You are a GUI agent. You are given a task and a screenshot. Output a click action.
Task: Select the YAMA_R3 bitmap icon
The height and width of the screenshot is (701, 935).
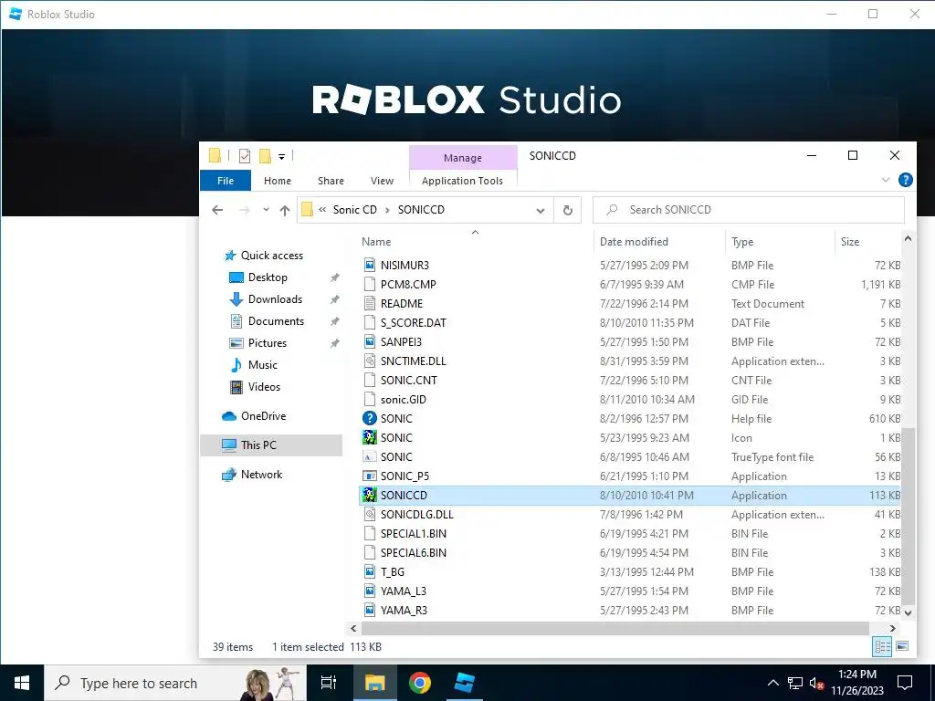click(370, 610)
